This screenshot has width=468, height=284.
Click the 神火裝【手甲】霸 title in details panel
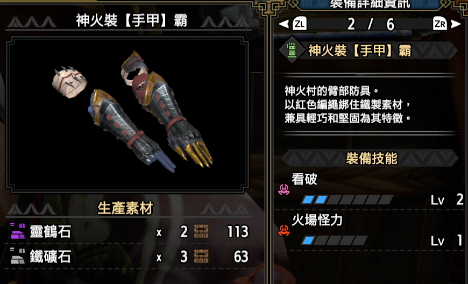click(x=359, y=51)
